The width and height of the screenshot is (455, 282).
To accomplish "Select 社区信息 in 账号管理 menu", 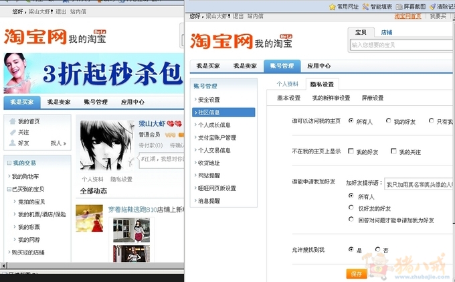I will point(223,113).
